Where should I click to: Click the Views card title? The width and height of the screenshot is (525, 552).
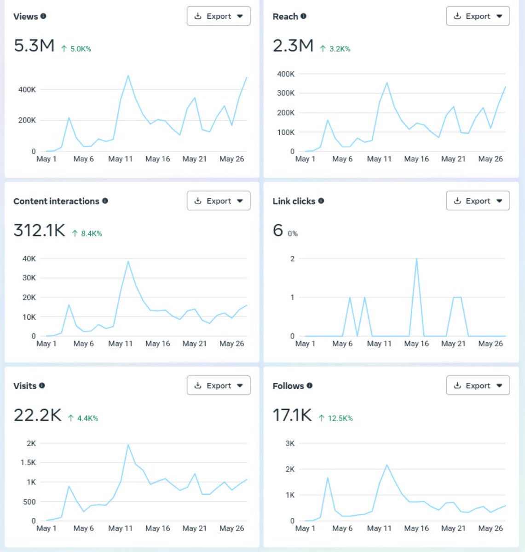tap(25, 17)
